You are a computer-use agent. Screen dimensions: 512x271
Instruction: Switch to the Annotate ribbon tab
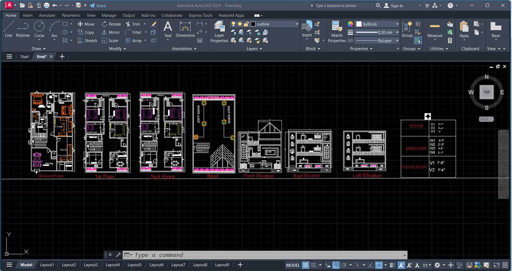click(x=47, y=15)
